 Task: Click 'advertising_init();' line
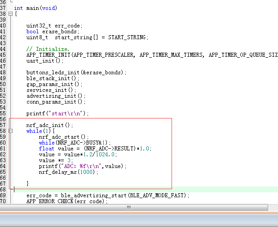pyautogui.click(x=56, y=96)
